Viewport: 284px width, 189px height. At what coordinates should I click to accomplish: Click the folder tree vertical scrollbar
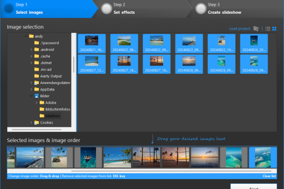(74, 64)
